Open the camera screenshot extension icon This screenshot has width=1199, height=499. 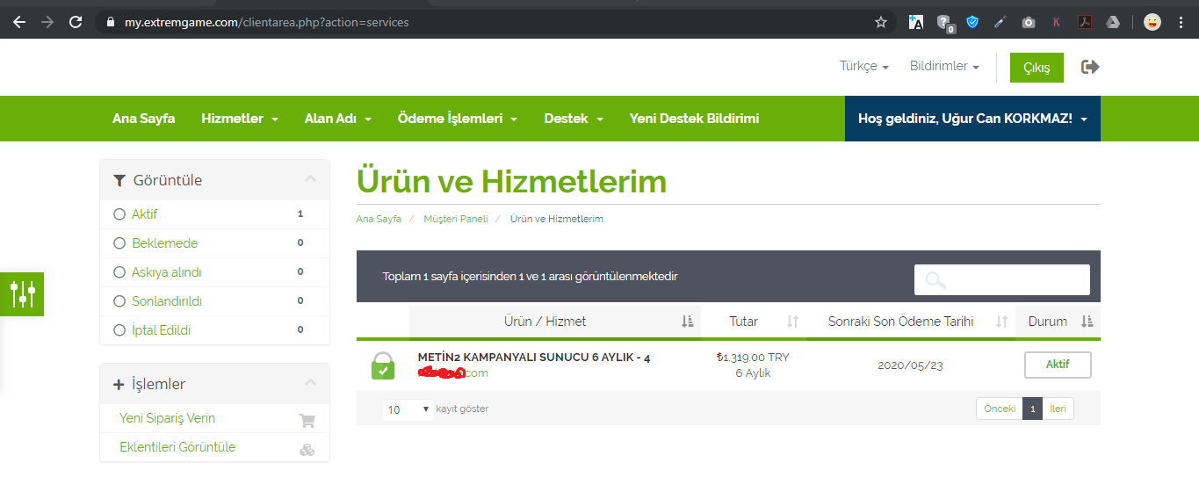[x=1029, y=22]
